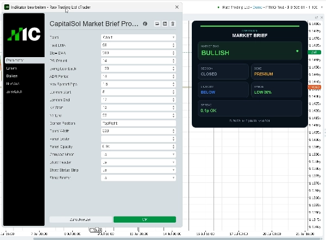Click the horizontal scrollbar below chart
Image resolution: width=326 pixels, height=240 pixels.
point(177,239)
